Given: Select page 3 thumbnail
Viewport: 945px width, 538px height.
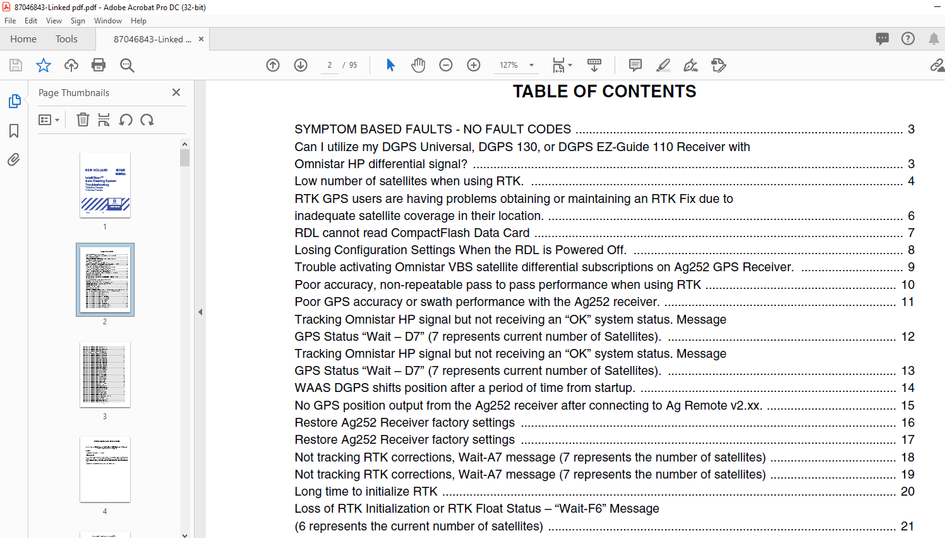Looking at the screenshot, I should click(105, 375).
